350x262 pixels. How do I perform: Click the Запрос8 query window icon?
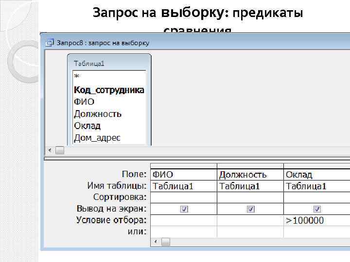(x=50, y=42)
